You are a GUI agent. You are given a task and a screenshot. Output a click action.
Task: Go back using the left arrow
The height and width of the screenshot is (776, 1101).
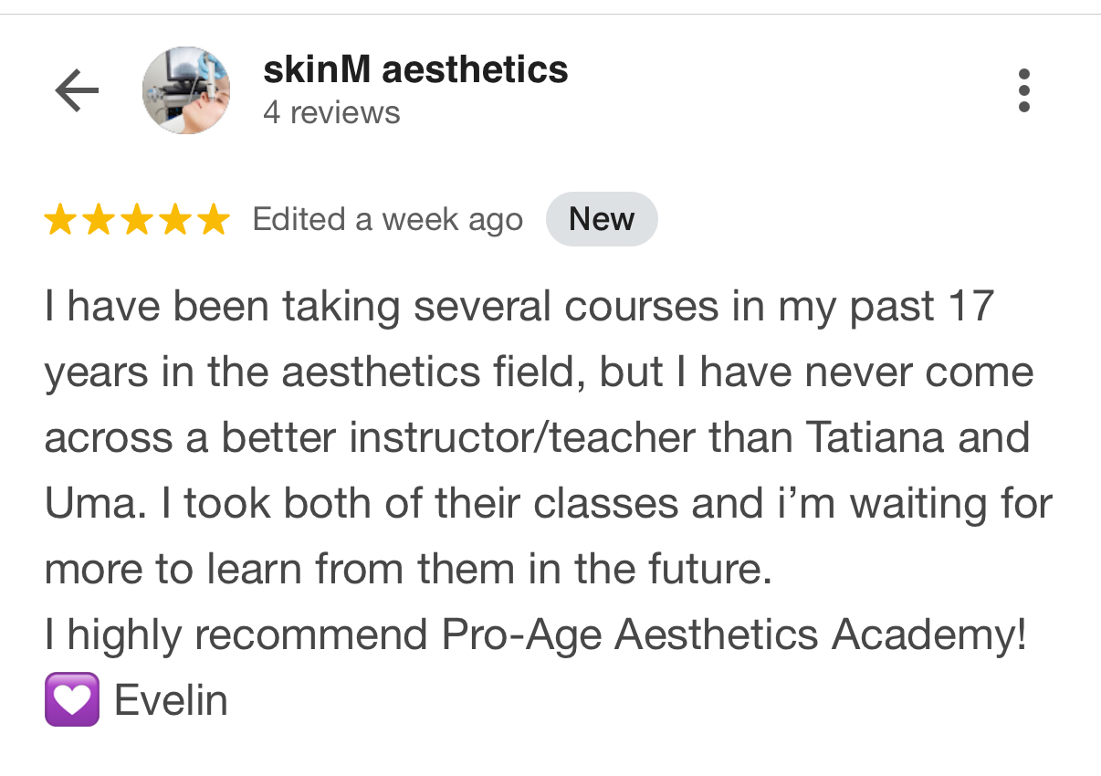77,91
